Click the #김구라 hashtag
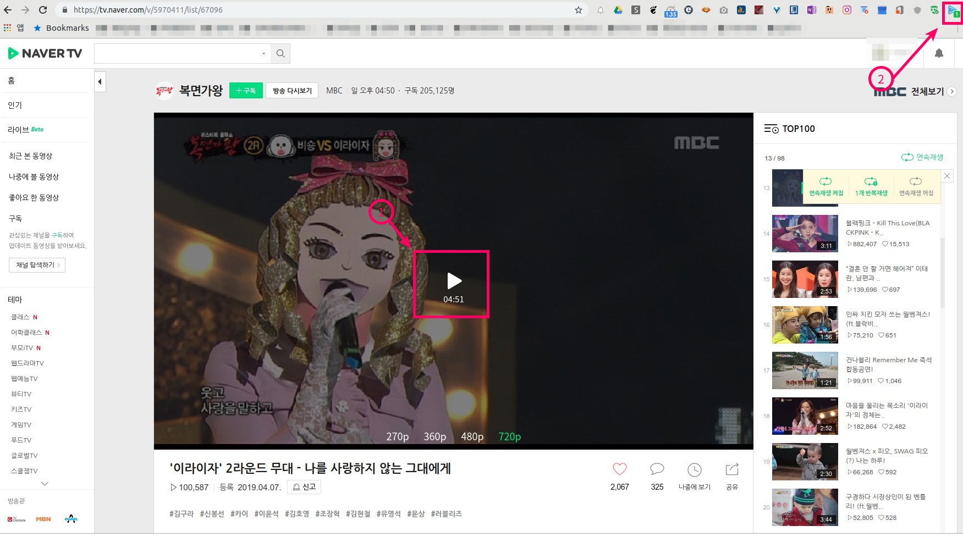 click(181, 514)
